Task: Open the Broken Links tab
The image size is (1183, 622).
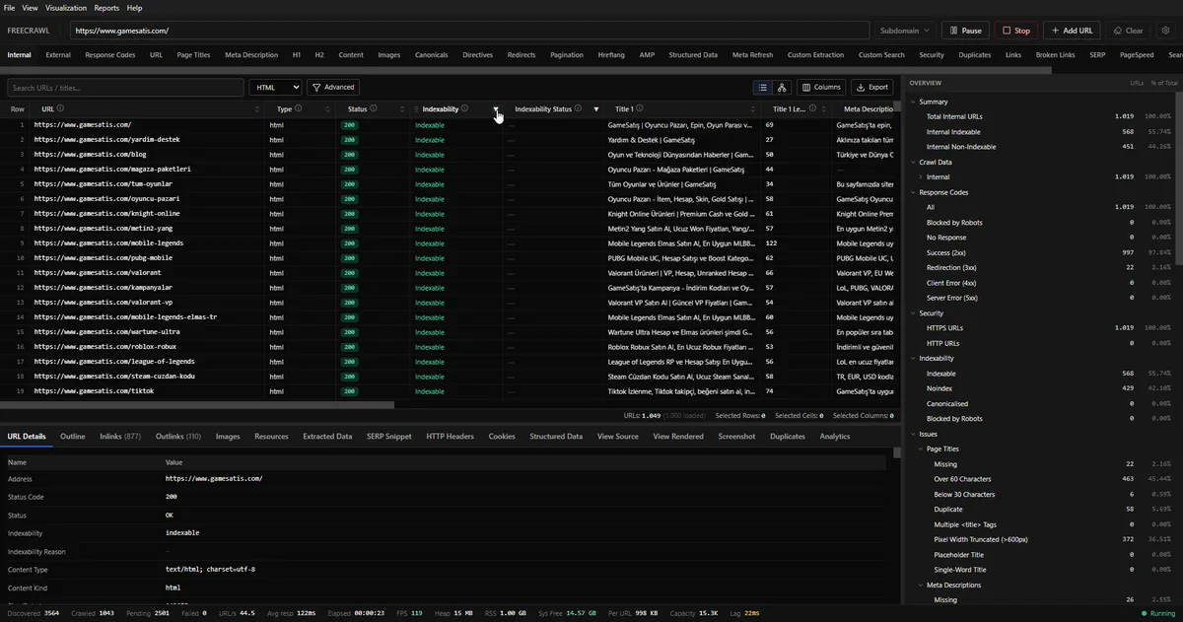Action: pos(1056,55)
